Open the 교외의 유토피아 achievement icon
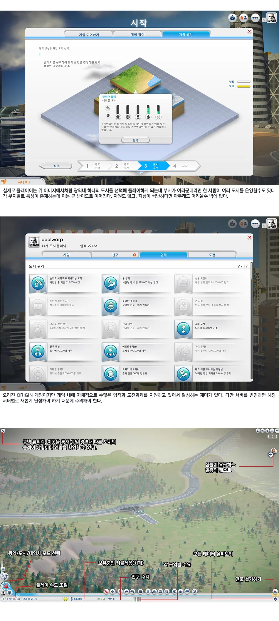The height and width of the screenshot is (621, 279). [x=111, y=373]
